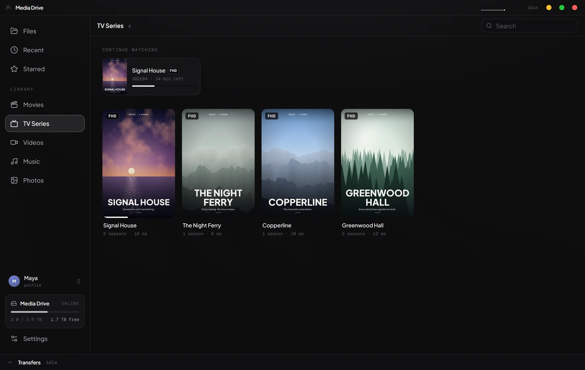Click the yellow window control dot
Screen dimensions: 585x370
point(549,8)
